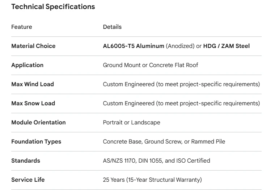Screen dimensions: 279x194
Task: Click the Service Life label
Action: pyautogui.click(x=28, y=180)
